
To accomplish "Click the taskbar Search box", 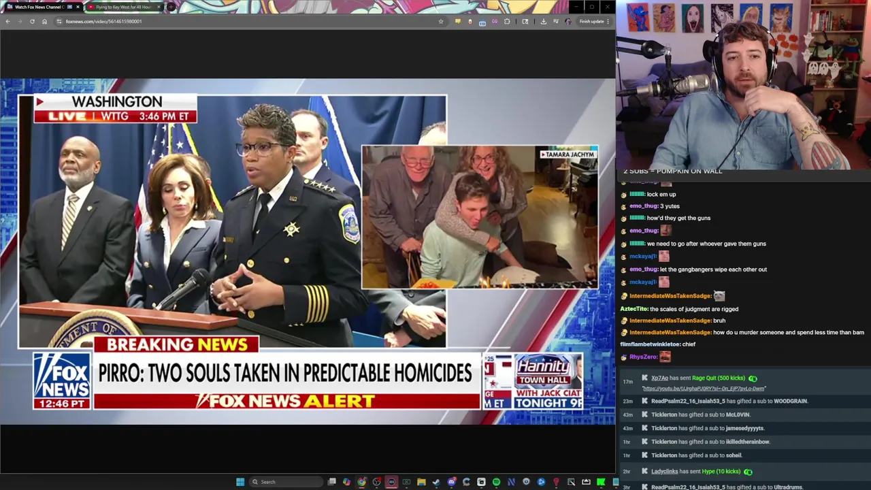I will pos(285,482).
